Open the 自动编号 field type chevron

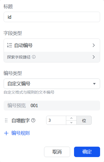94,45
